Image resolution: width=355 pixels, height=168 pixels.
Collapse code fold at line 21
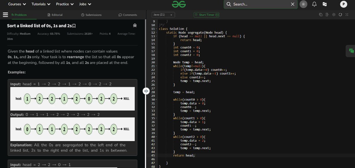(x=157, y=66)
